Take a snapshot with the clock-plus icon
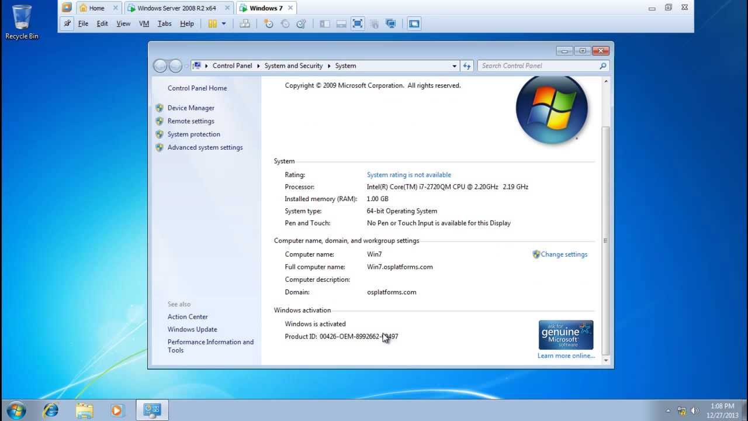 pos(269,23)
